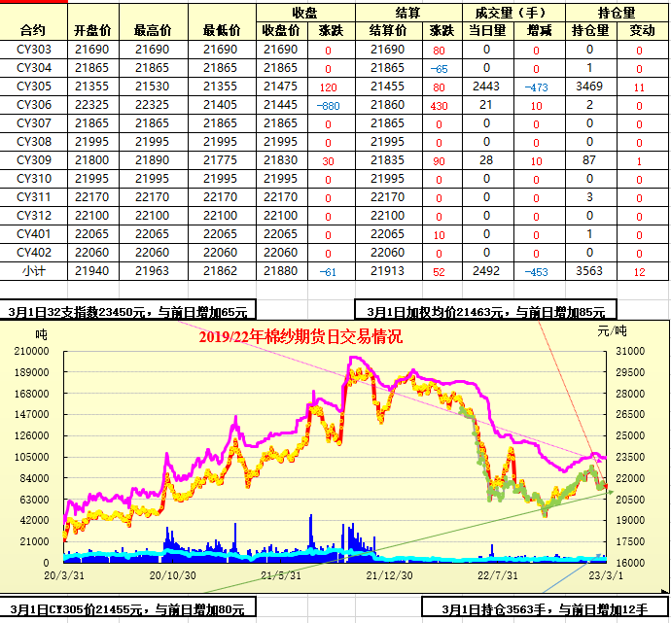Screen dimensions: 671x623
Task: Select the CY309 highest price 21890
Action: [x=153, y=160]
